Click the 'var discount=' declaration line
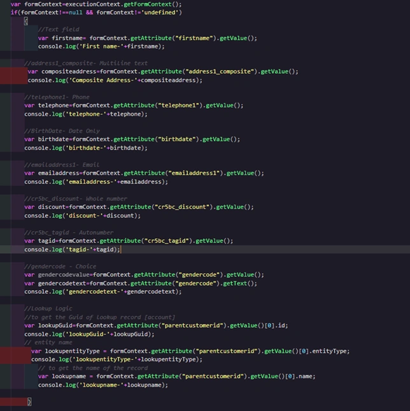The height and width of the screenshot is (411, 410). (x=139, y=207)
